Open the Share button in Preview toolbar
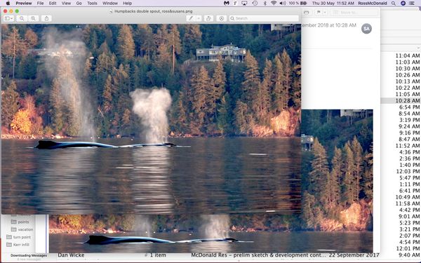This screenshot has width=421, height=263. pos(46,18)
